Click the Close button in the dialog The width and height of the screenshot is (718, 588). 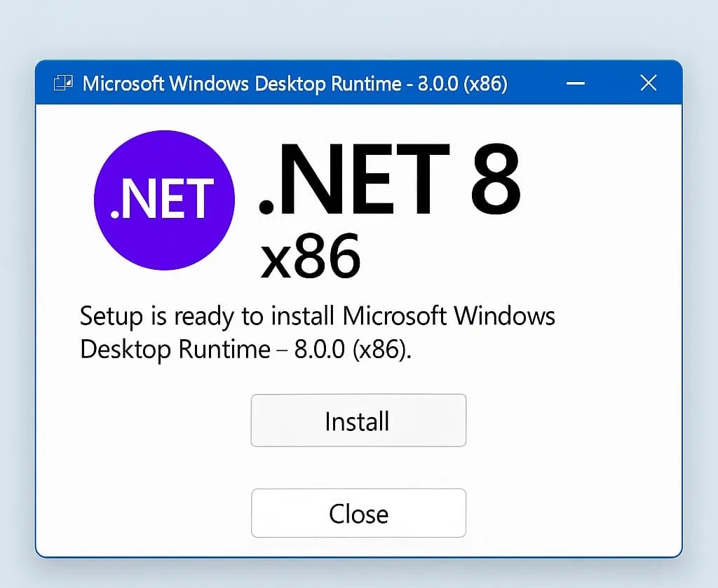pos(358,513)
